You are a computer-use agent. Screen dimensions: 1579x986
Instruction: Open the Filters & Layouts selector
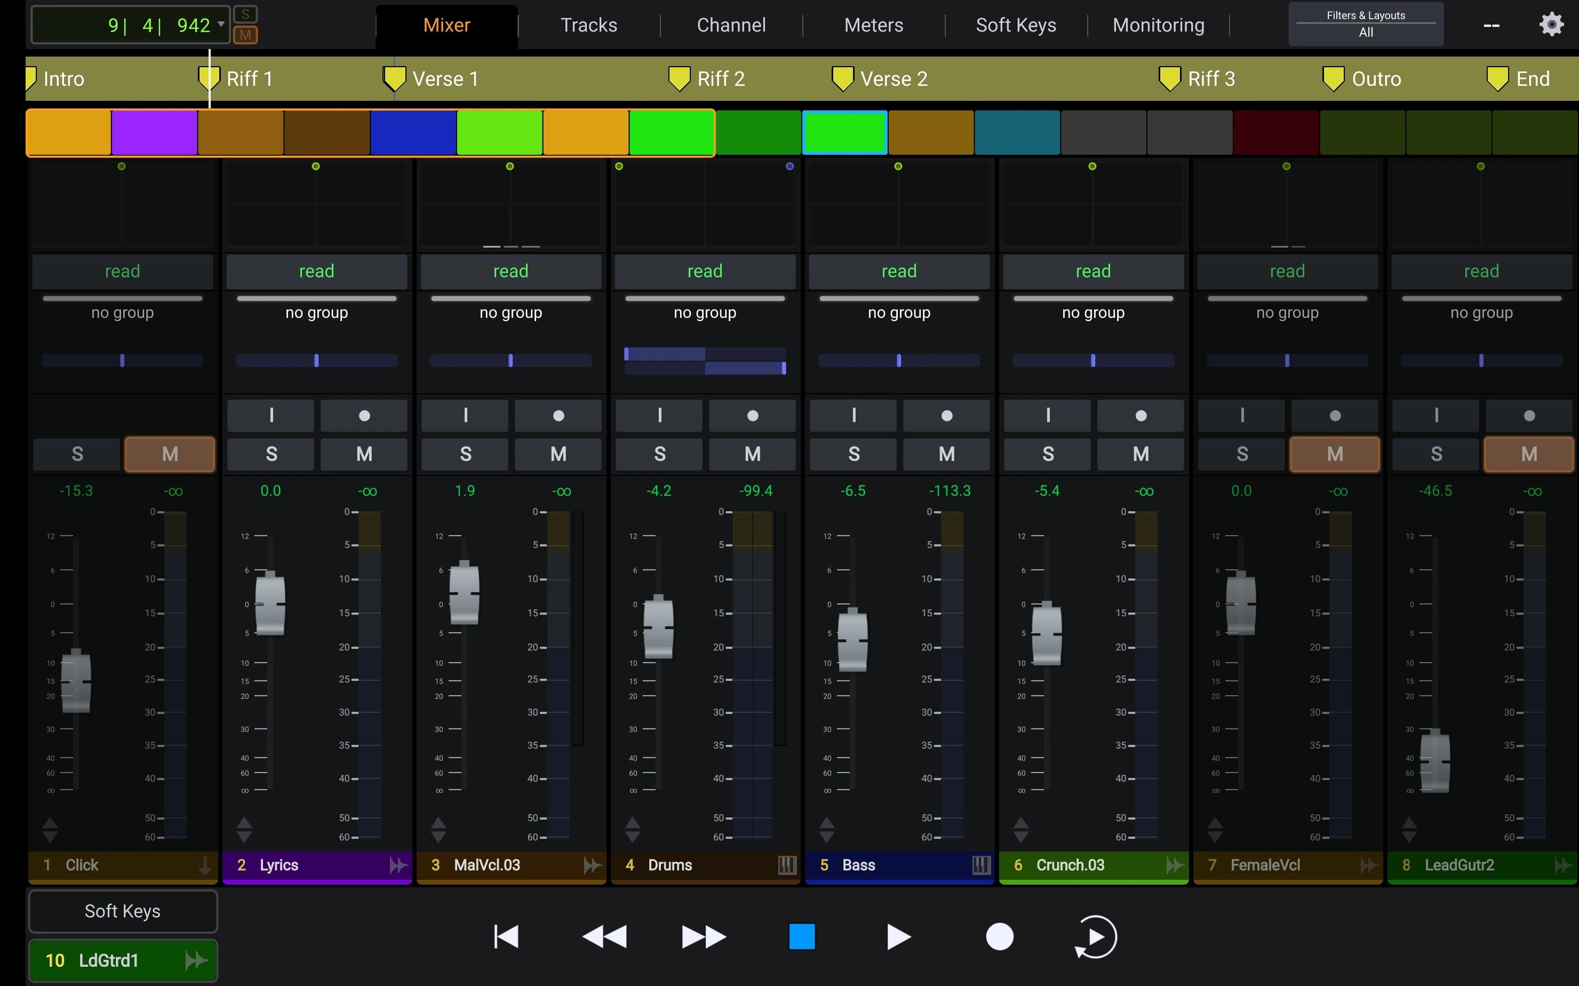pos(1365,24)
